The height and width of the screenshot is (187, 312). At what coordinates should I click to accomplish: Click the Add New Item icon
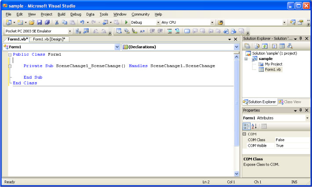[x=20, y=22]
